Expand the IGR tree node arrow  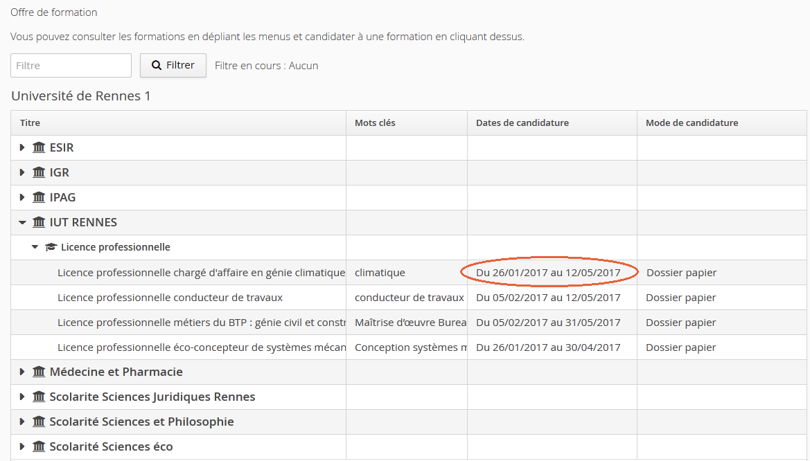(21, 172)
